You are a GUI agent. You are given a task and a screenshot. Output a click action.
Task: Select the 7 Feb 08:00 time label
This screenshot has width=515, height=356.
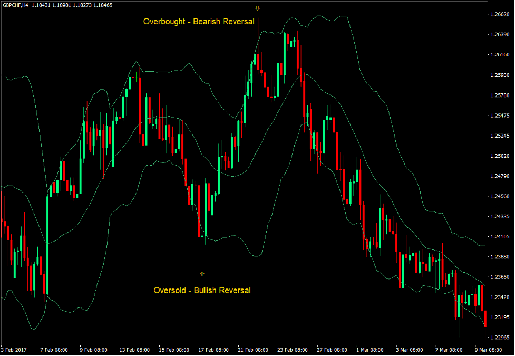pos(54,350)
